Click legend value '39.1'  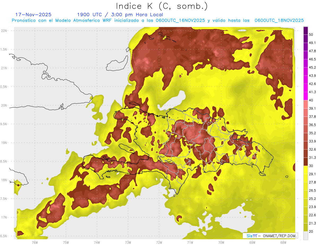[x=312, y=109]
